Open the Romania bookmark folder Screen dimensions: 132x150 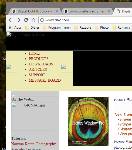click(121, 28)
